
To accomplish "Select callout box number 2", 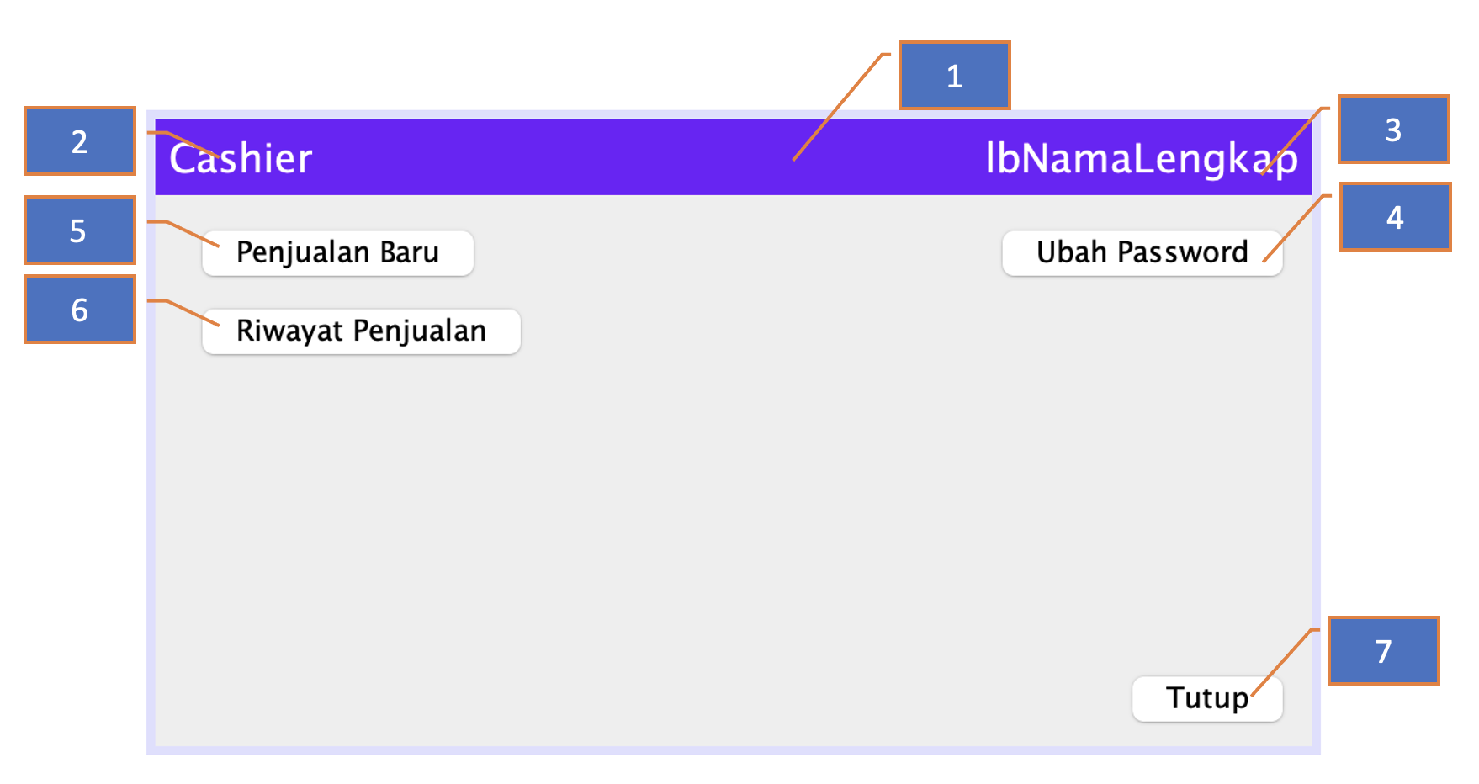I will tap(79, 141).
